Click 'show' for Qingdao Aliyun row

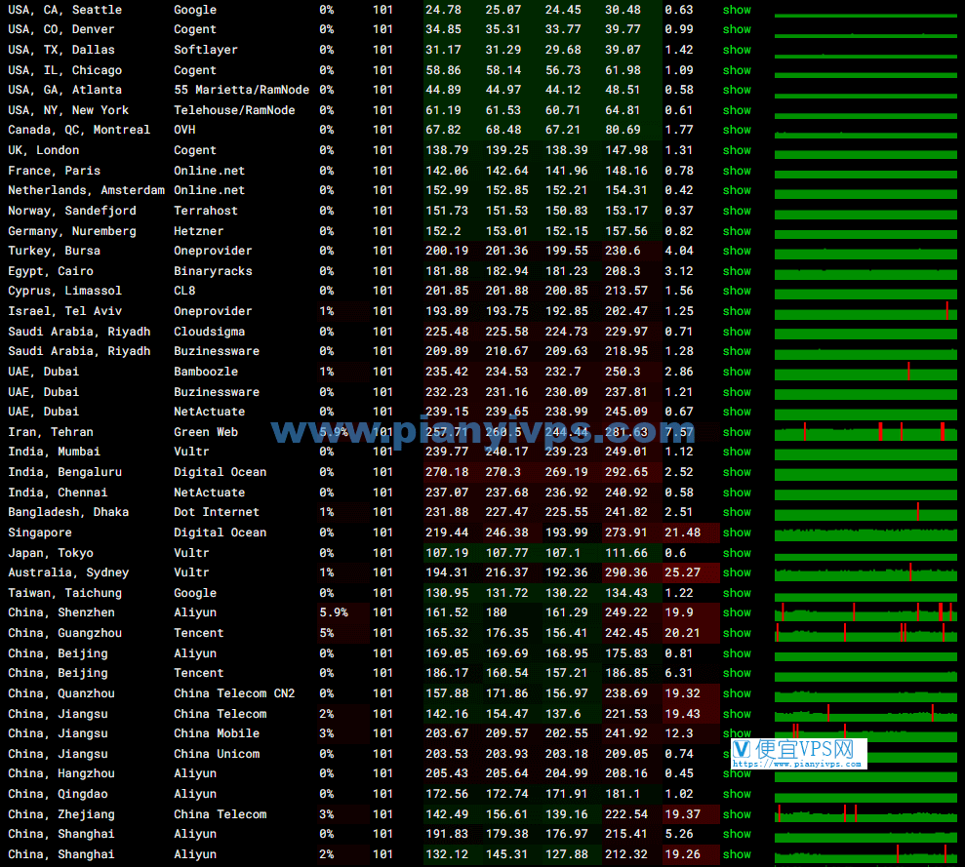coord(737,794)
